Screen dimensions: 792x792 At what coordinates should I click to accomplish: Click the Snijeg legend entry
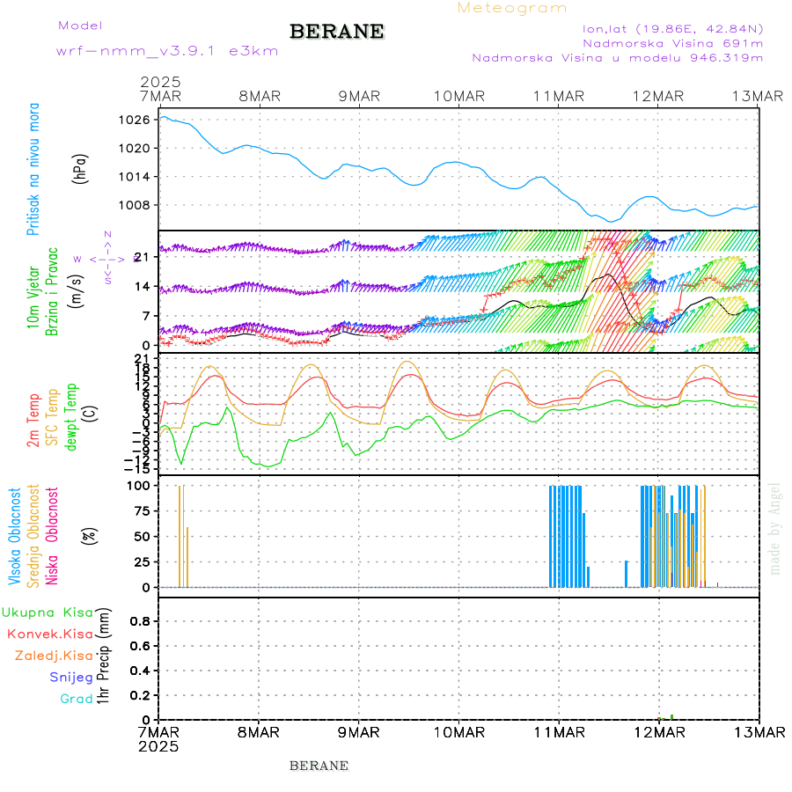(x=71, y=678)
